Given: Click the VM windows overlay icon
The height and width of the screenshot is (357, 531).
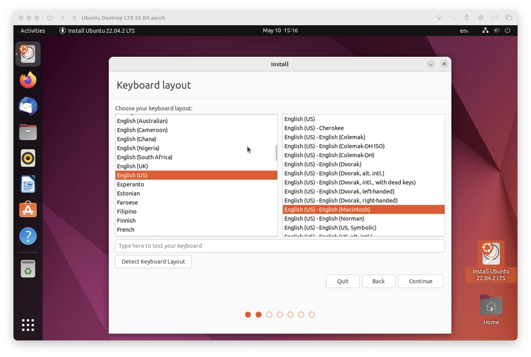Looking at the screenshot, I should (x=508, y=18).
